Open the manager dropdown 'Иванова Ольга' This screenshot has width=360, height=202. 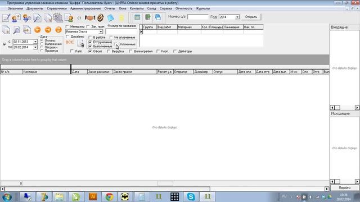[101, 31]
